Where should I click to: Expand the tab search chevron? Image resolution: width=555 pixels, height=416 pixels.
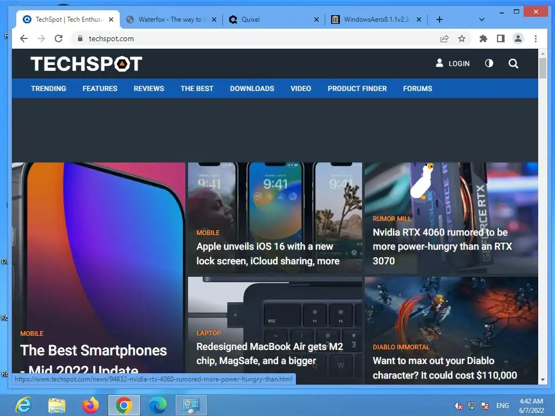point(481,19)
